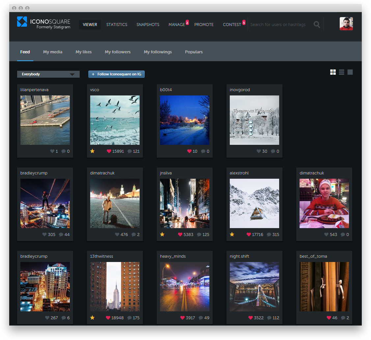Open the 13thwitness Empire State thumbnail
The height and width of the screenshot is (340, 371).
click(x=115, y=287)
